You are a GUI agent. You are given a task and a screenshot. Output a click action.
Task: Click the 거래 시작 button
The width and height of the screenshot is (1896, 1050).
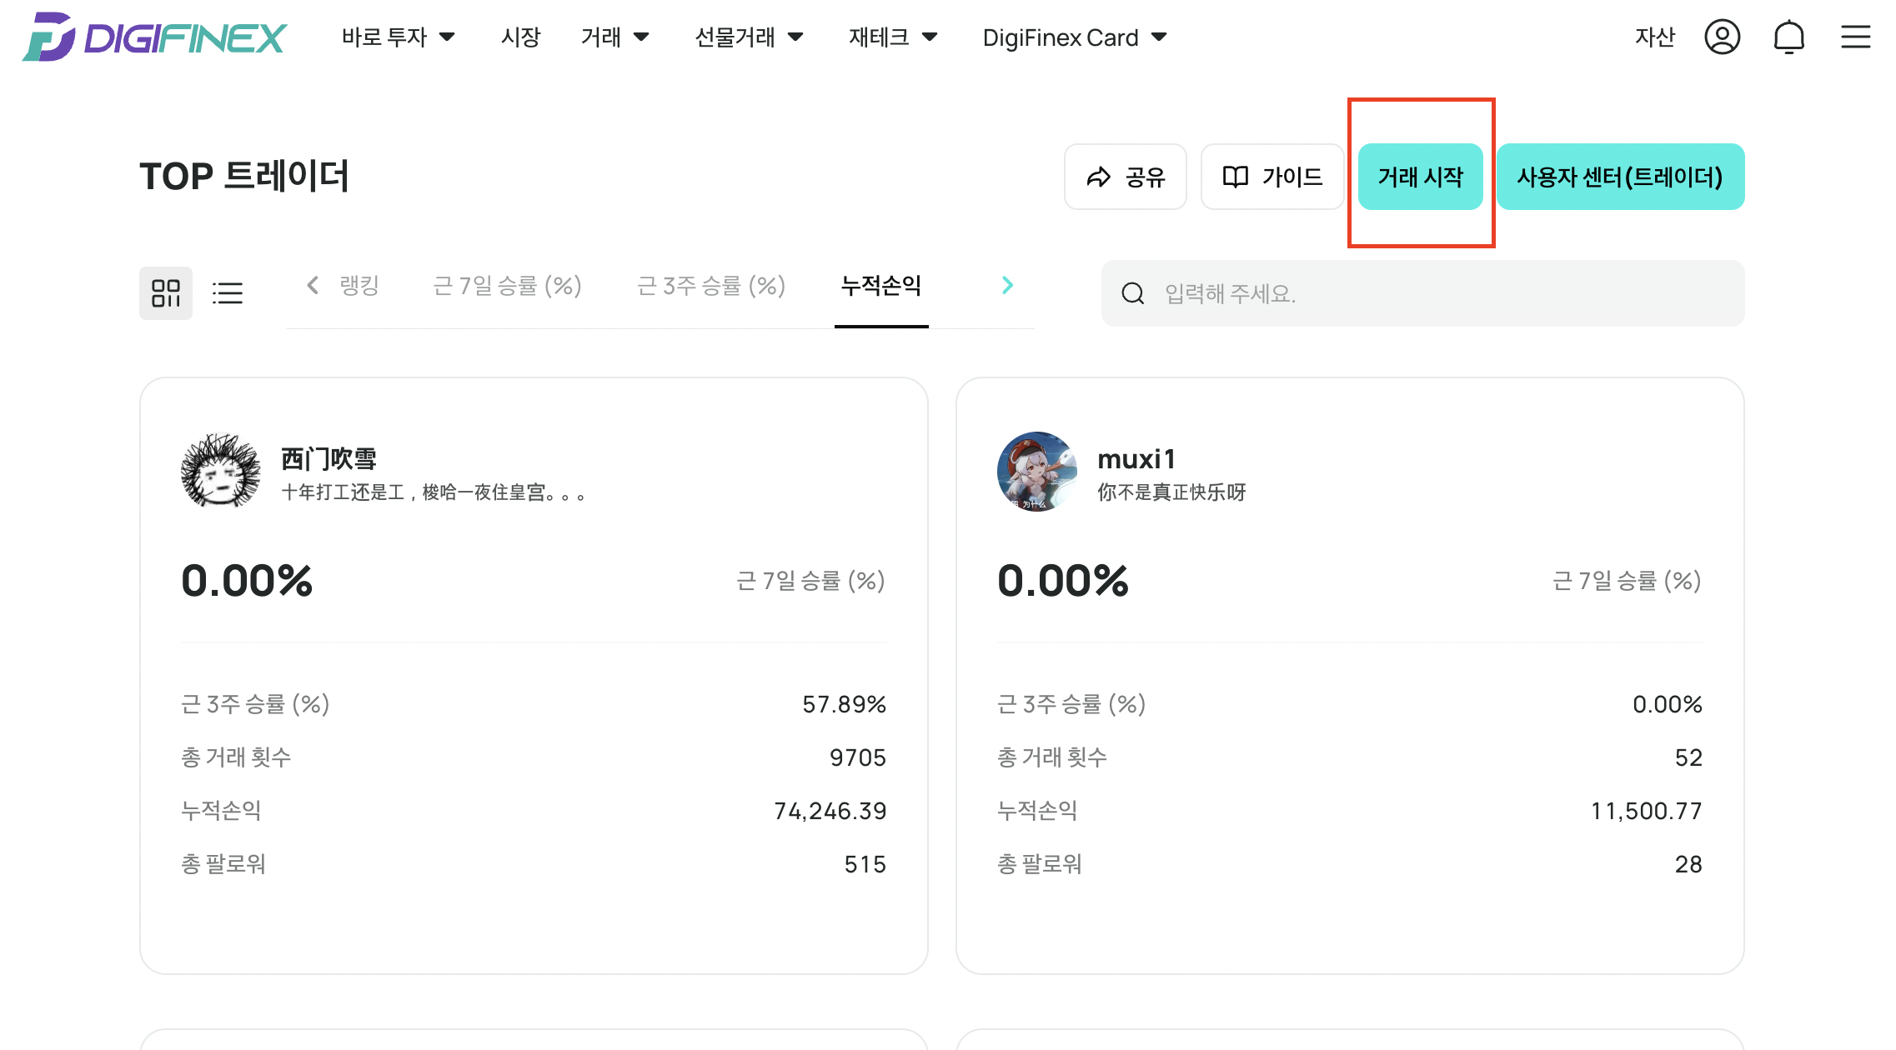[x=1420, y=177]
